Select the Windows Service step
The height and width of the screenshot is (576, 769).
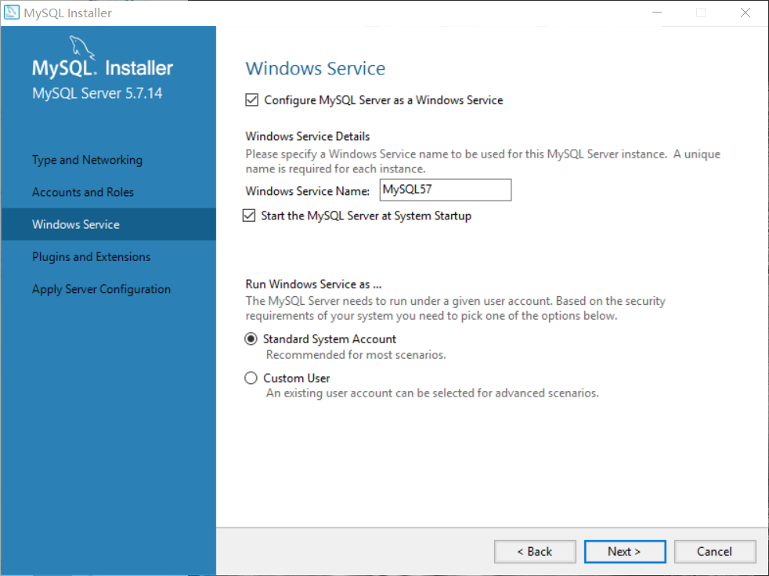coord(75,224)
